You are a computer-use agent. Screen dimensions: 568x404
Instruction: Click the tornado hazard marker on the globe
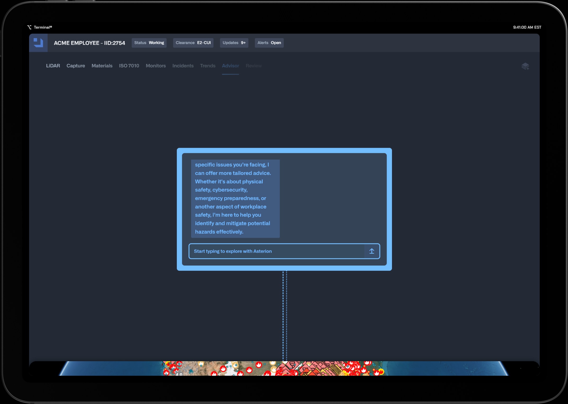292,365
